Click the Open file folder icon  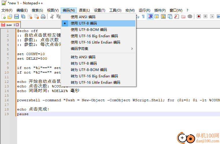point(10,16)
